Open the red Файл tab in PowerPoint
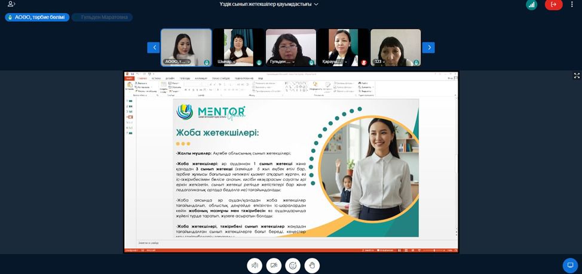 (x=129, y=78)
